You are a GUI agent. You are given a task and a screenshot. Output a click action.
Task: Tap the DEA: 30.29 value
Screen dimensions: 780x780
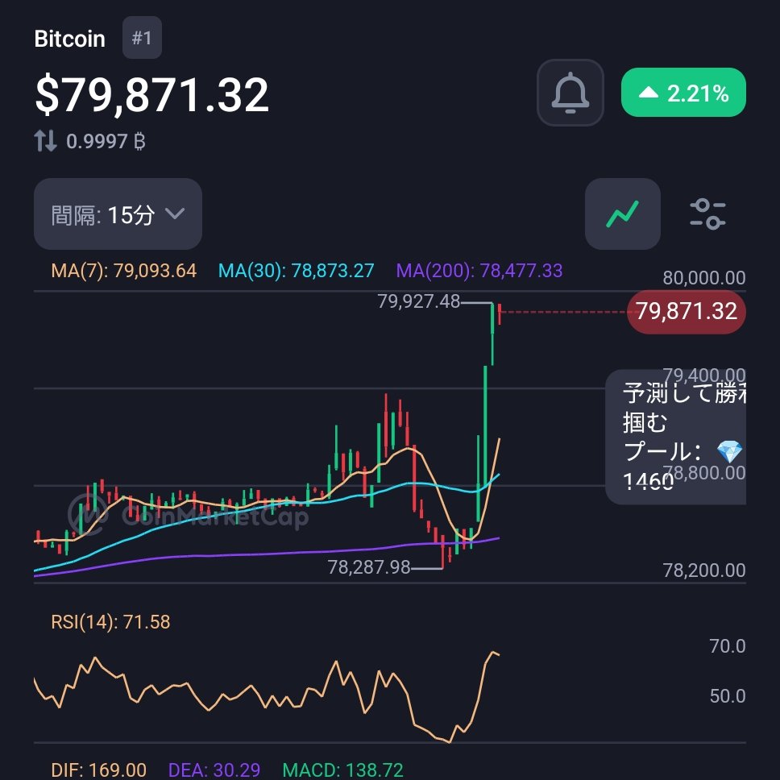pos(214,770)
